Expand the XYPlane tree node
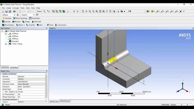 coord(6,34)
